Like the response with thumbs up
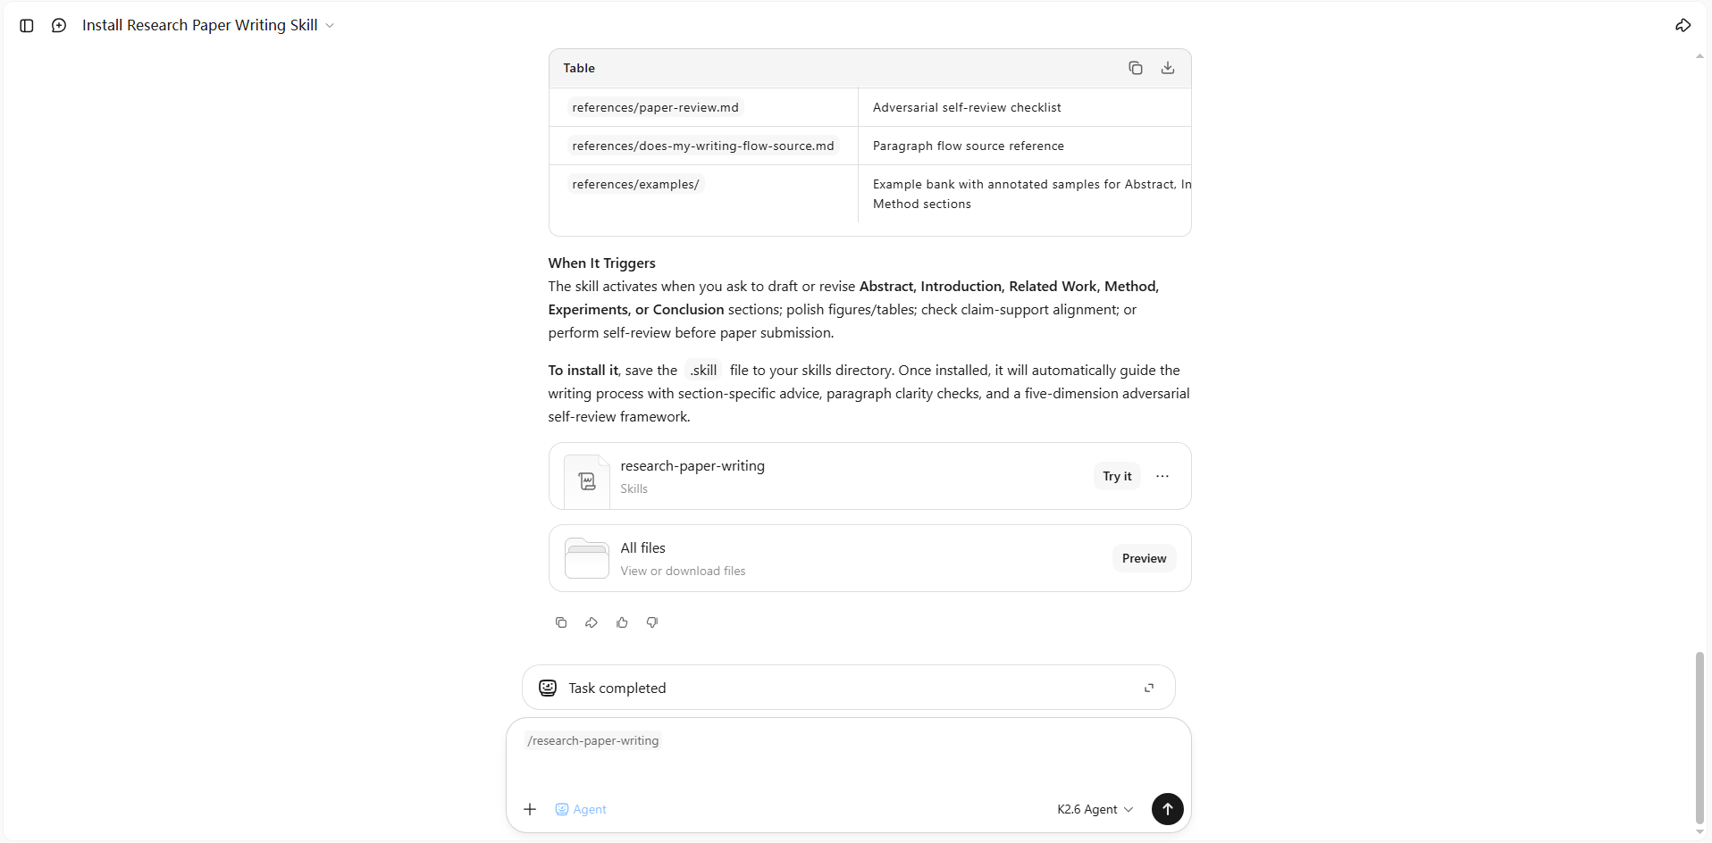This screenshot has width=1712, height=843. (622, 622)
